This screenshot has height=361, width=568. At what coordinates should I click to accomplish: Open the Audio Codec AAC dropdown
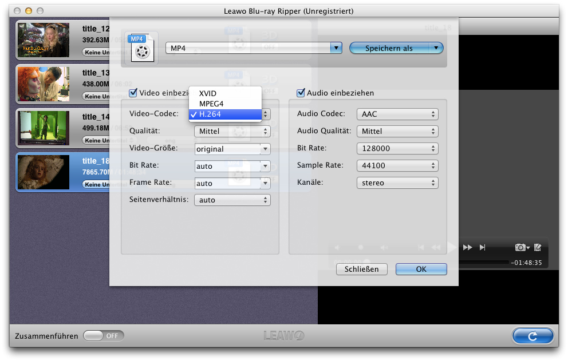tap(397, 114)
